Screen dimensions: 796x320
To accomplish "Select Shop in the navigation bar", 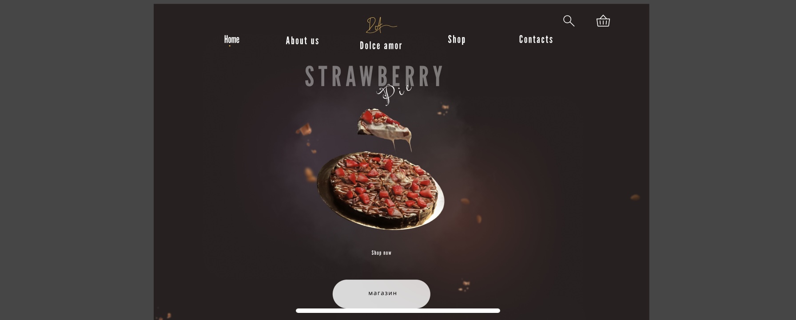I will click(457, 40).
